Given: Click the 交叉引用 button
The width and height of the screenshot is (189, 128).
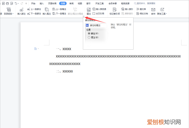Looking at the screenshot, I should [x=98, y=14].
